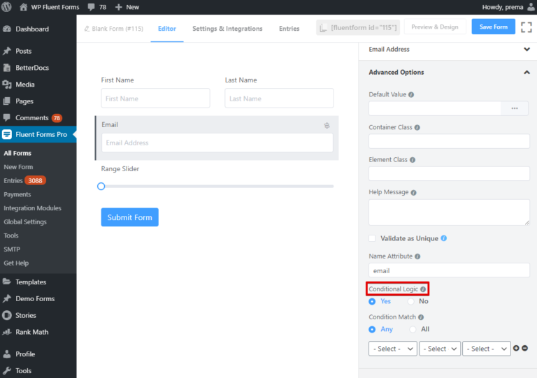The width and height of the screenshot is (537, 378).
Task: Click the Condition Match info icon
Action: (421, 317)
